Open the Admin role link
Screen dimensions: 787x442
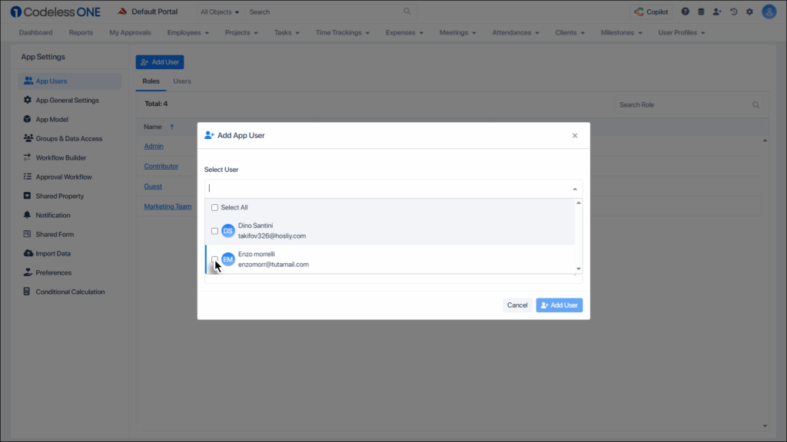click(154, 147)
